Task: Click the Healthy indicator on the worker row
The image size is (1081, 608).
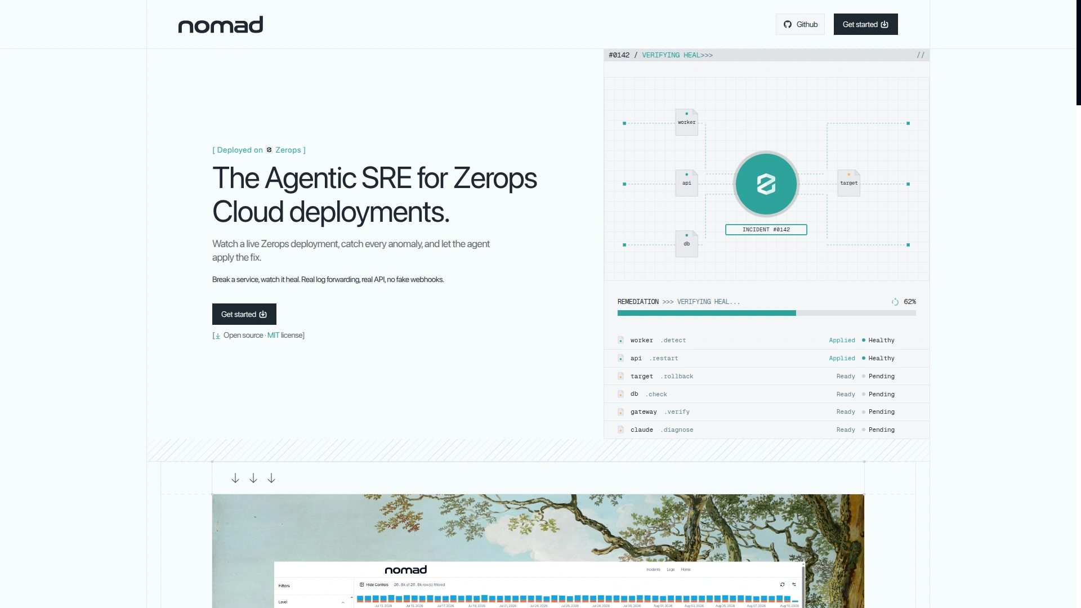Action: click(x=878, y=340)
